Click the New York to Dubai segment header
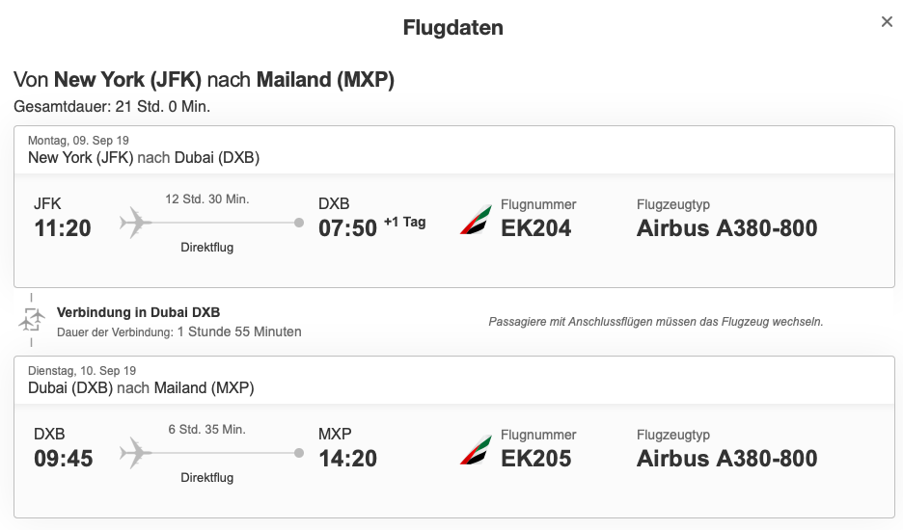Image resolution: width=903 pixels, height=530 pixels. pyautogui.click(x=144, y=158)
